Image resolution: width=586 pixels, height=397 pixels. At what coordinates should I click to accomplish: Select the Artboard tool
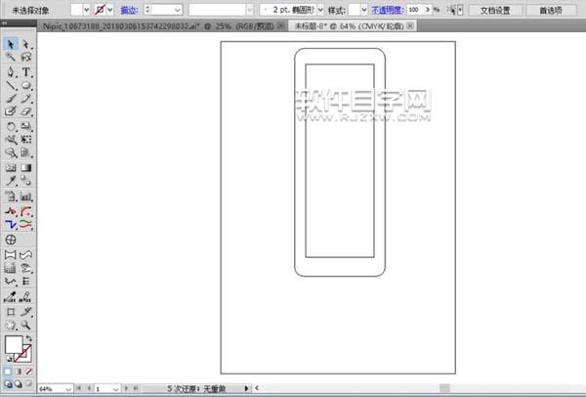(11, 311)
